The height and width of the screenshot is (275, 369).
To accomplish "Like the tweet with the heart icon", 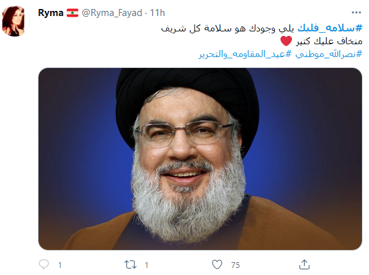I will 217,264.
